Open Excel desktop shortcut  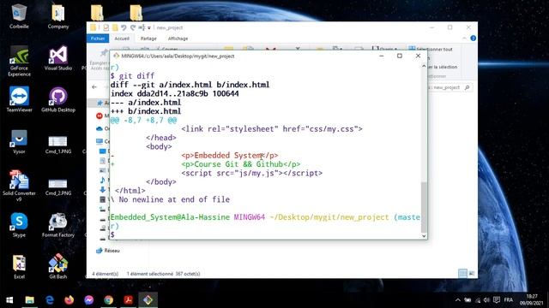pos(19,266)
